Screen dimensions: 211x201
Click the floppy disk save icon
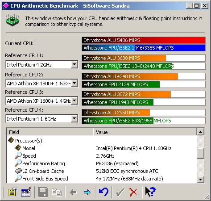pos(43,192)
